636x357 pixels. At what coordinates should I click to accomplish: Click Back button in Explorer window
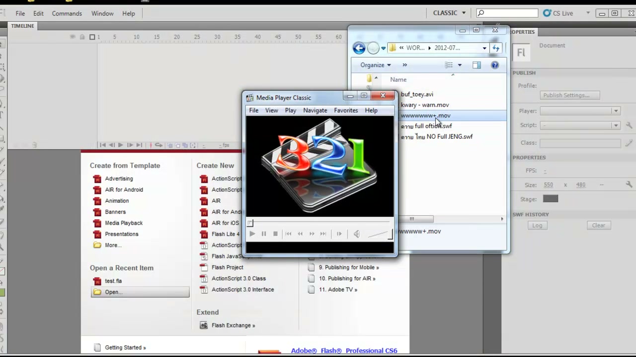click(359, 48)
